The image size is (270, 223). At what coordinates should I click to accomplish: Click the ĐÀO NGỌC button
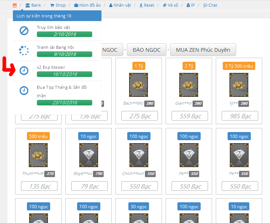(x=146, y=50)
